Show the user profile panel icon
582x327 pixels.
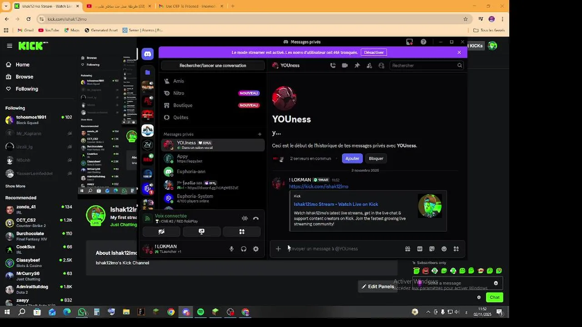pos(381,65)
